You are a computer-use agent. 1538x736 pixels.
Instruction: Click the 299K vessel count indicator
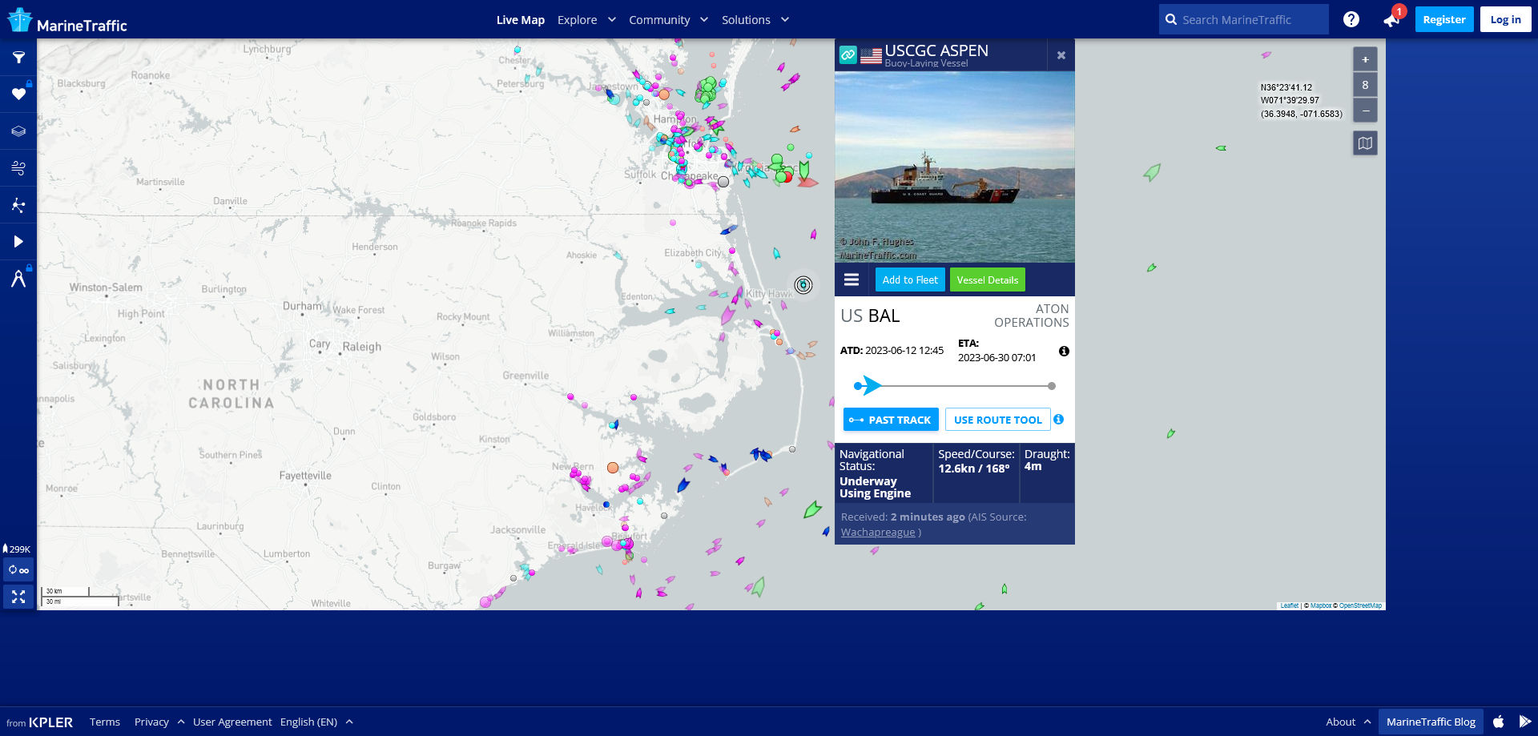17,549
